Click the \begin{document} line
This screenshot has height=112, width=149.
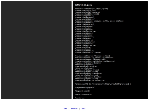tap(83, 91)
